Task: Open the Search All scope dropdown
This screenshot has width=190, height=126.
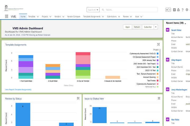Action: [x=93, y=10]
